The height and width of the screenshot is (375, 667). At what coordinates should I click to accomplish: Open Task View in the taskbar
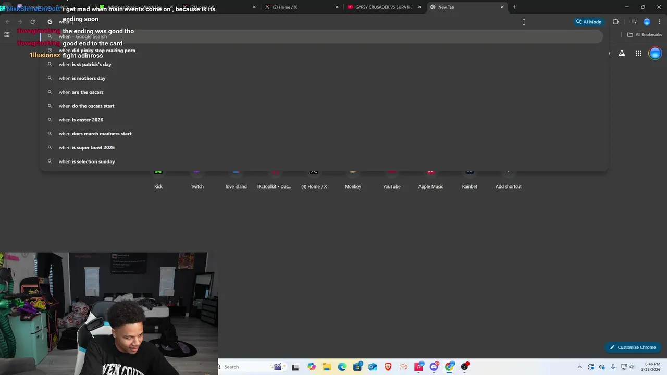tap(295, 367)
